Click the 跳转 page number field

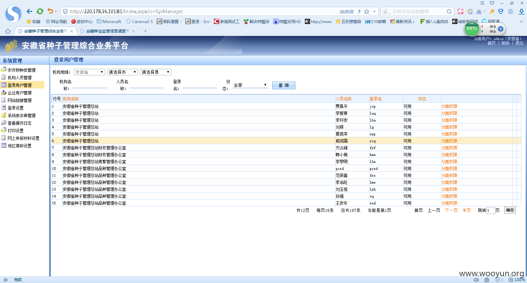pyautogui.click(x=491, y=211)
